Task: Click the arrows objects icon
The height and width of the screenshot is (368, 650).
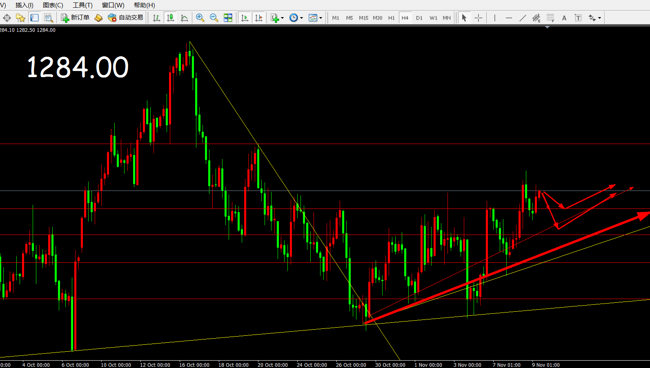Action: pos(592,18)
